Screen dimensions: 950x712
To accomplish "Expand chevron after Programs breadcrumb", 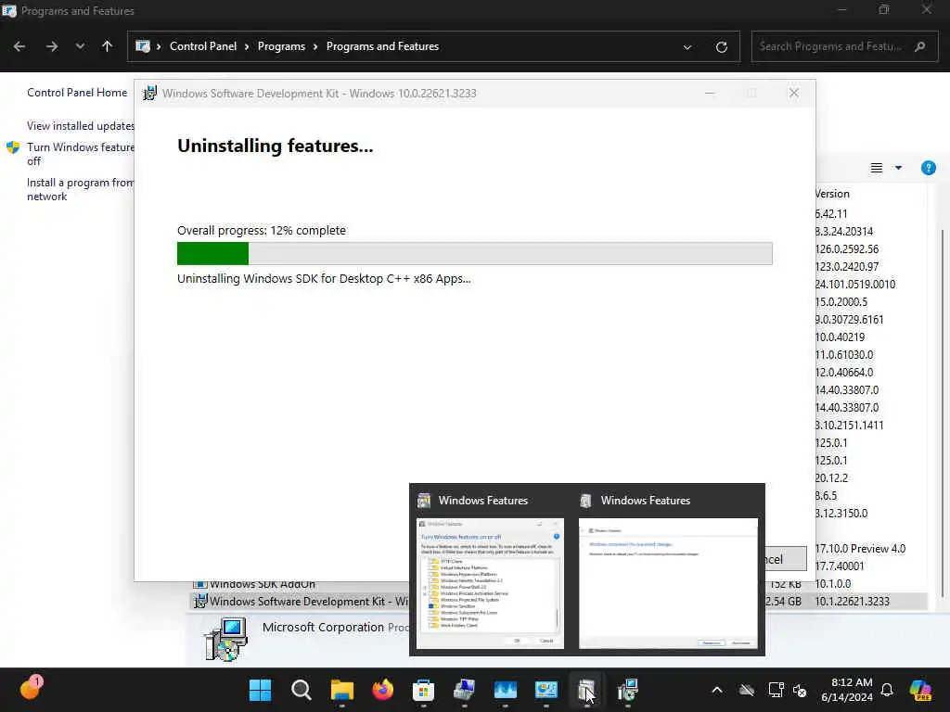I will [315, 46].
